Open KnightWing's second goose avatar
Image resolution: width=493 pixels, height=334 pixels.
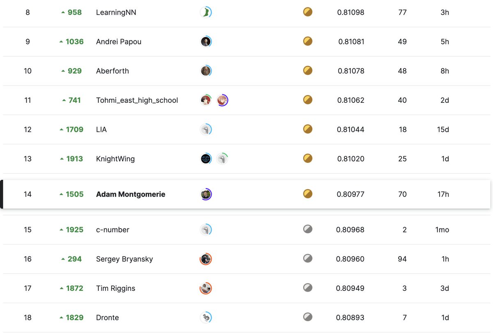pyautogui.click(x=222, y=159)
